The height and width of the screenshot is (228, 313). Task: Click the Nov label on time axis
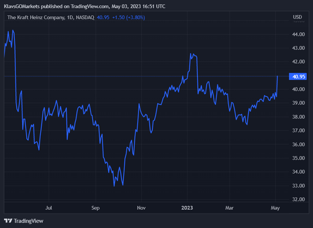click(141, 208)
